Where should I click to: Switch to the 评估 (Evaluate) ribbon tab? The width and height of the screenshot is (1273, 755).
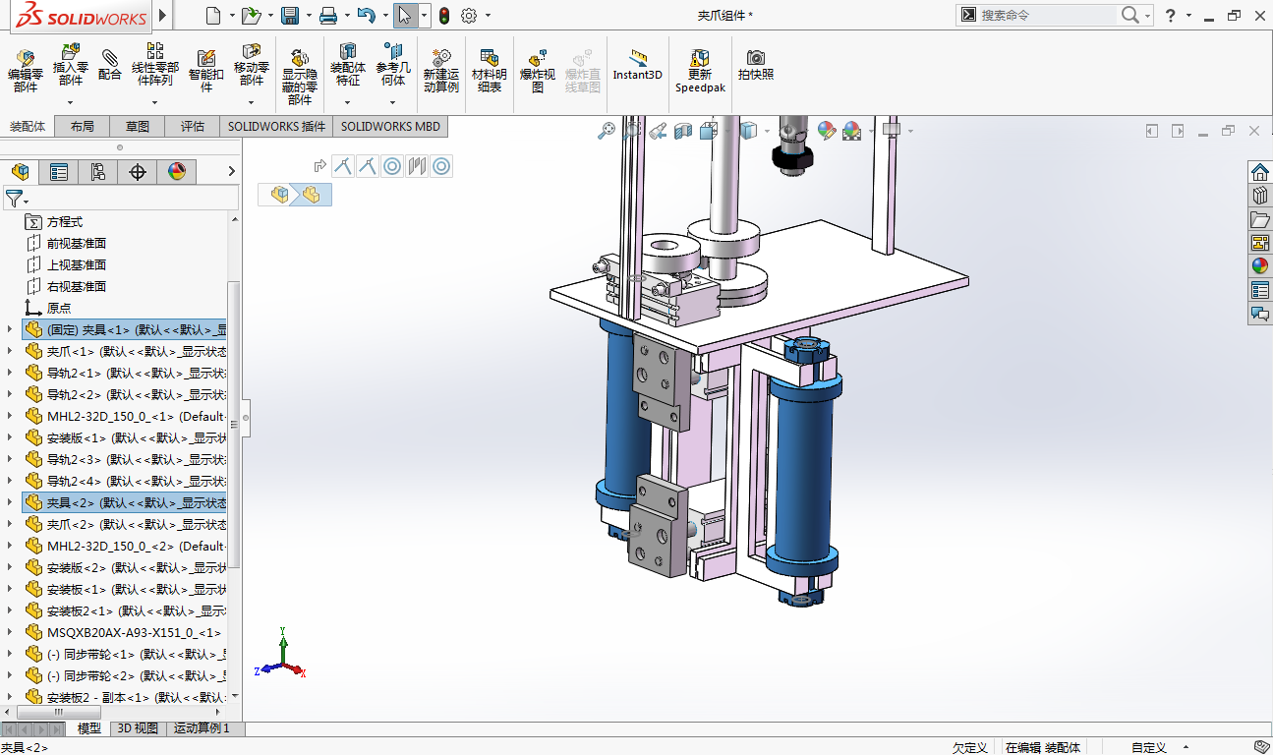coord(193,126)
